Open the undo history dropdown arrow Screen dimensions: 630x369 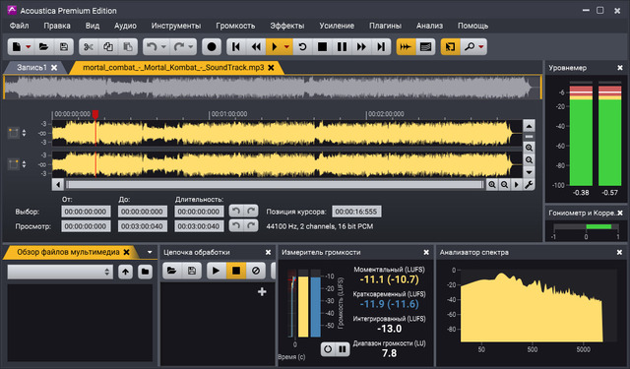pos(163,47)
